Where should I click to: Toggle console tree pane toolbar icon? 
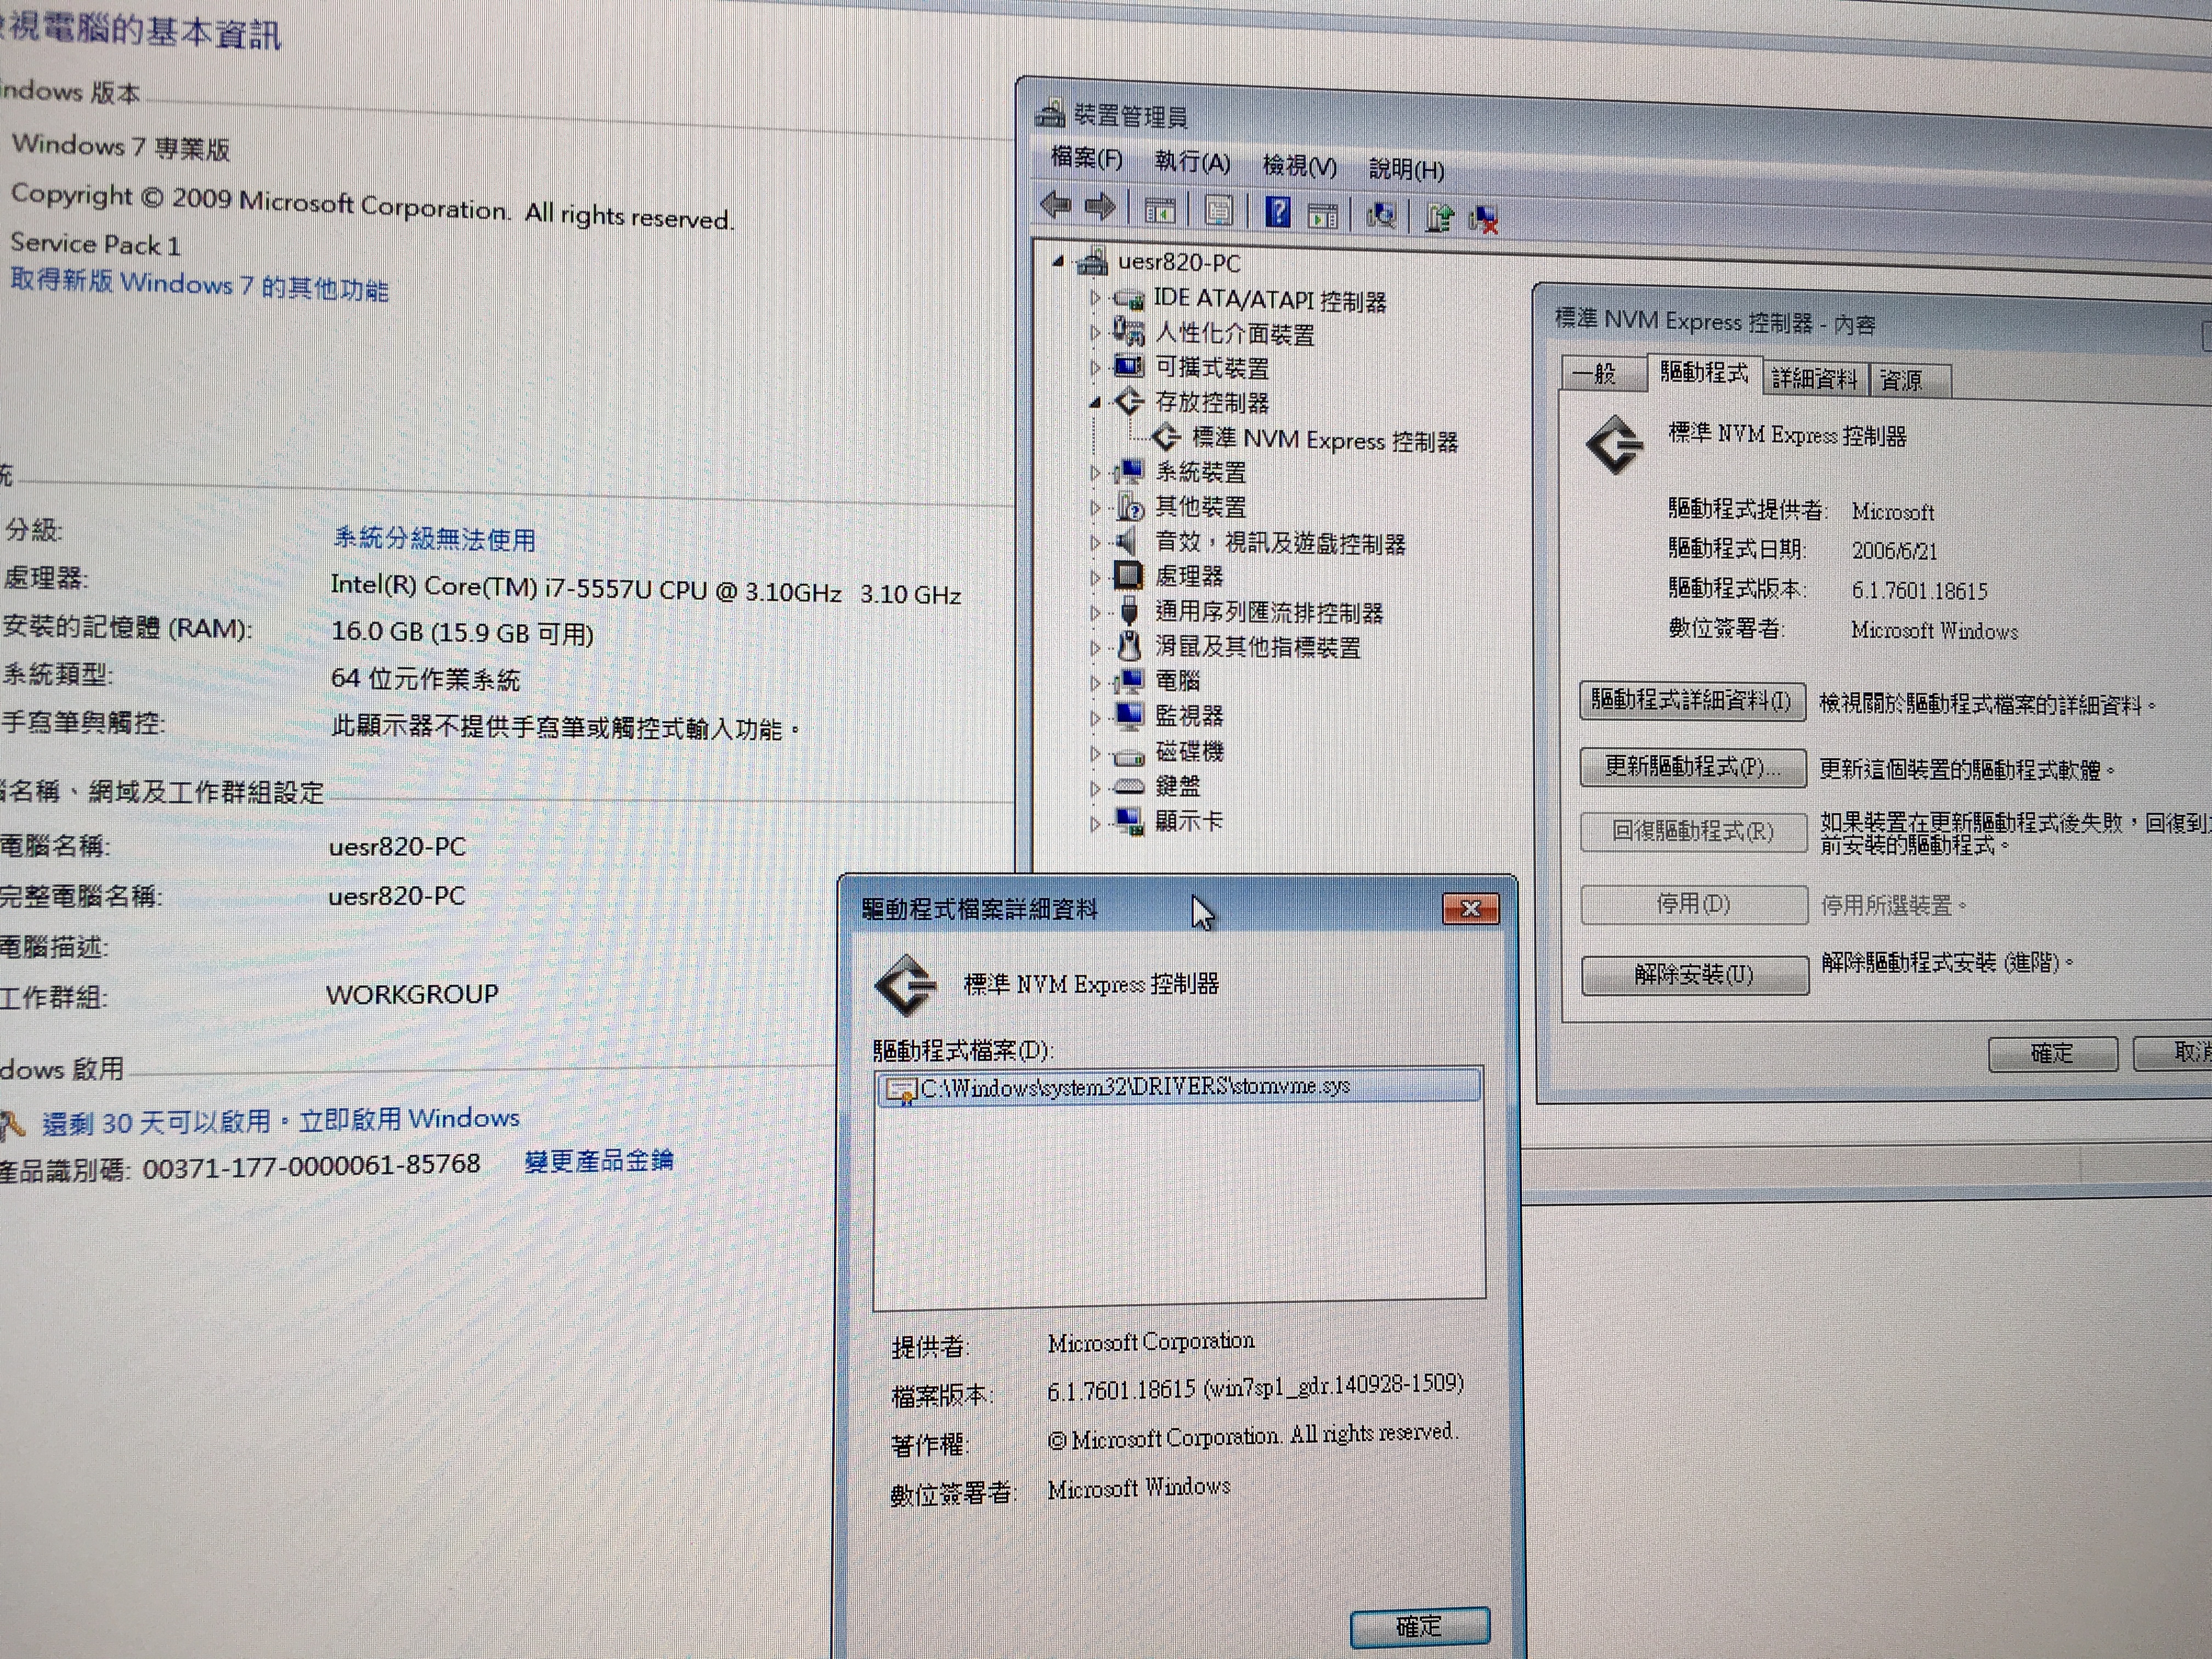tap(1160, 210)
